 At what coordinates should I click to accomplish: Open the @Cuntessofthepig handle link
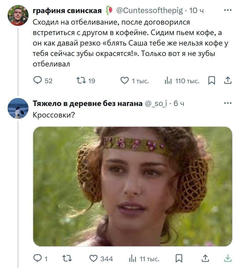[x=149, y=10]
